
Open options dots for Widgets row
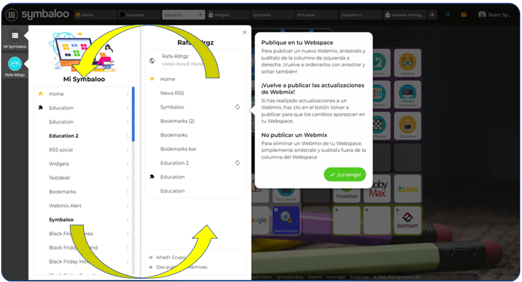[128, 164]
